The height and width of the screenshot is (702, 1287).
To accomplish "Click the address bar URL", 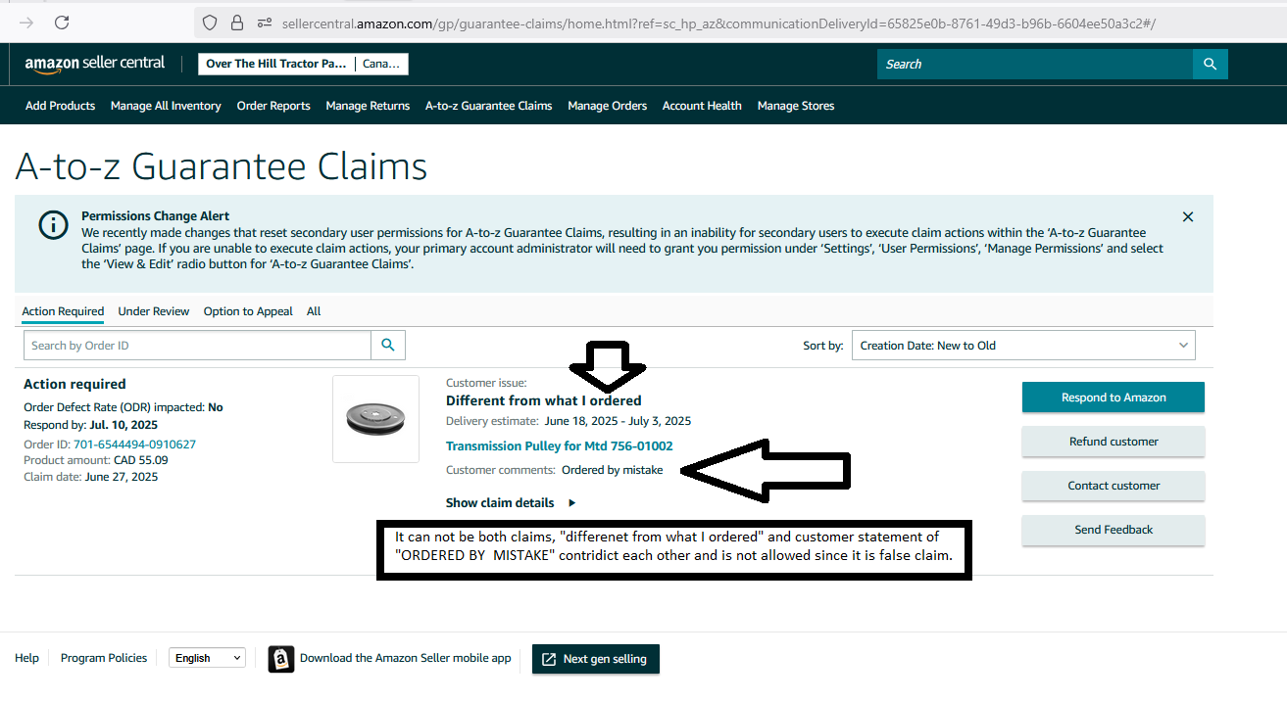I will tap(718, 23).
